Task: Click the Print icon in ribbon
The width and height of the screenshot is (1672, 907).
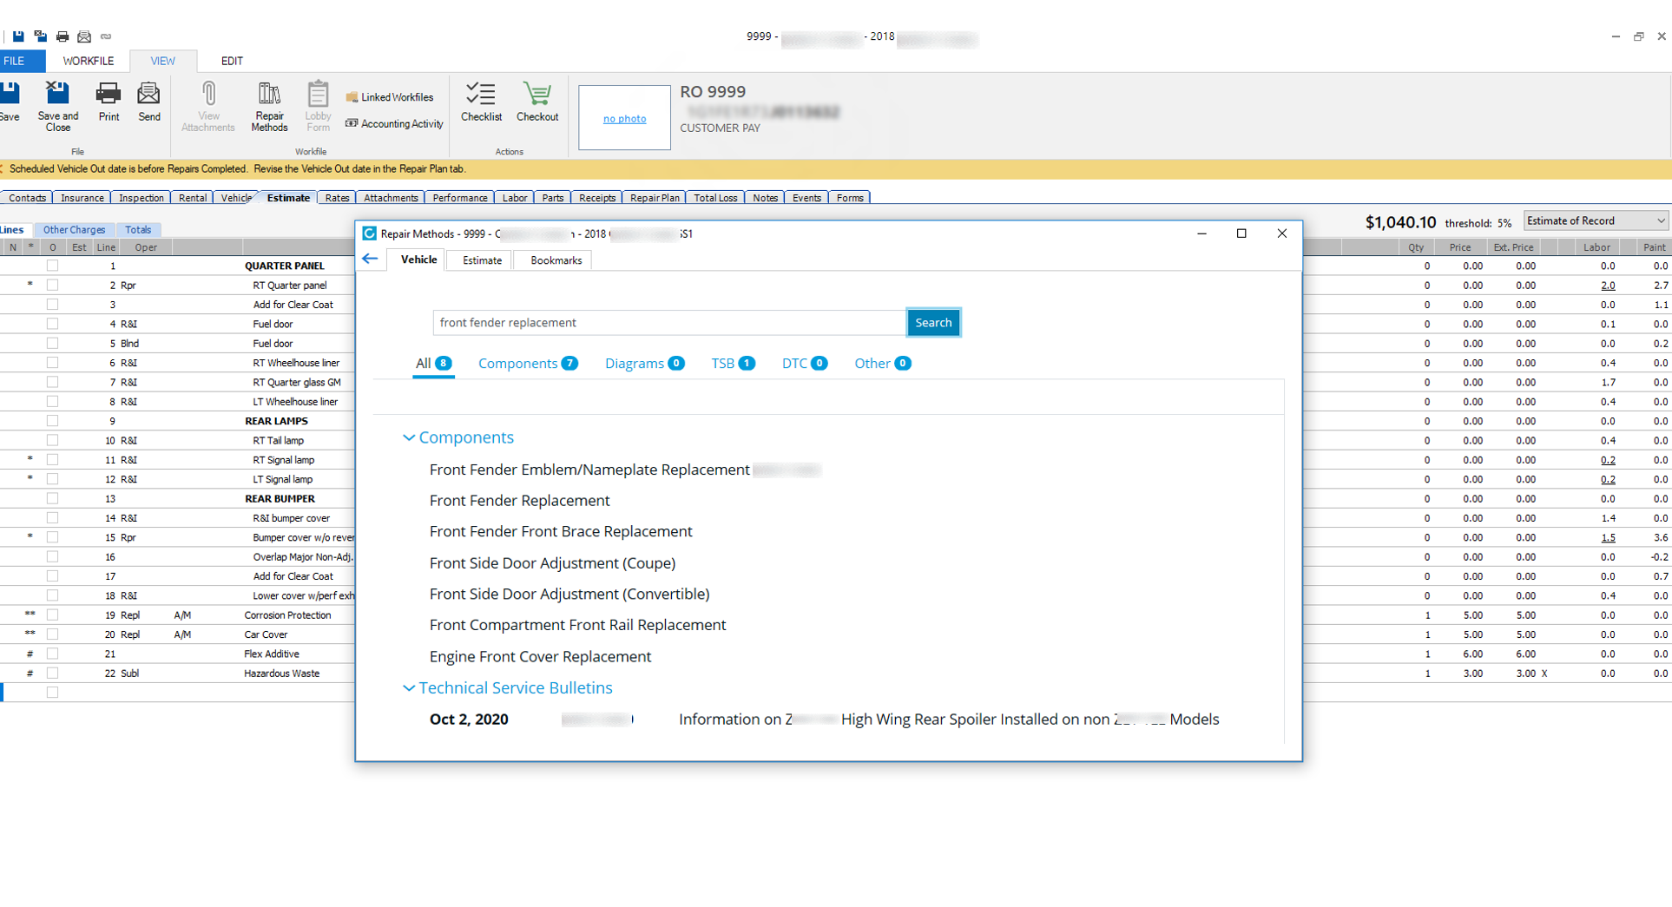Action: [109, 102]
